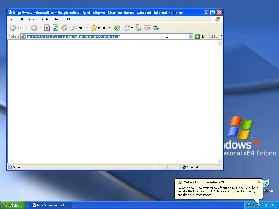Viewport: 279px width, 209px height.
Task: Click the taskbar clock showing 8:52 AM
Action: (269, 205)
